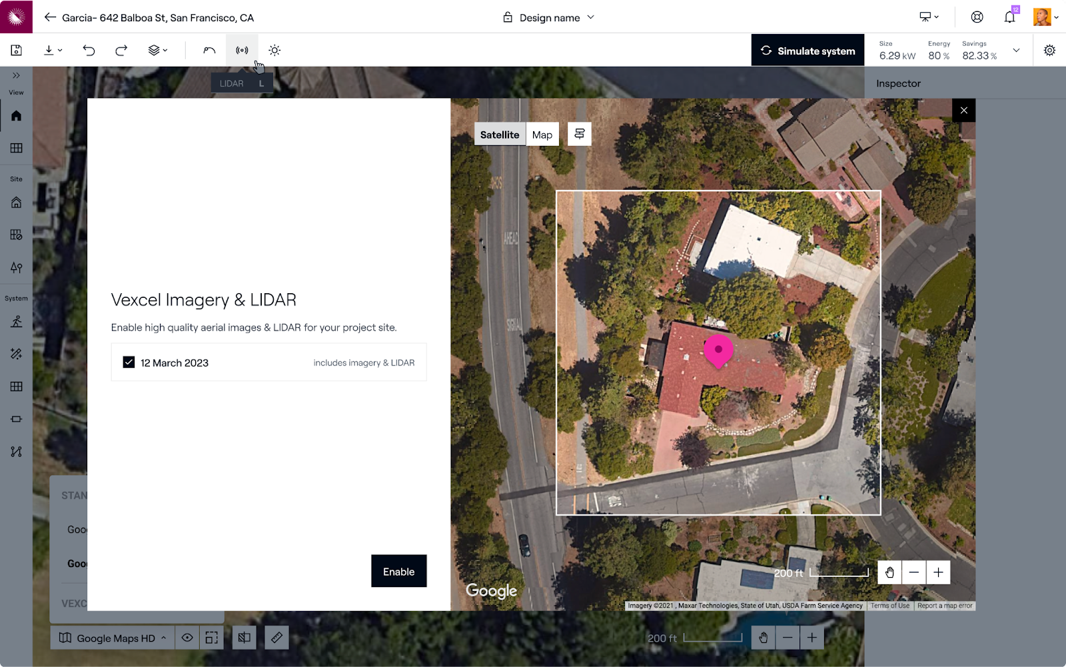Viewport: 1066px width, 667px height.
Task: Click the 80% energy value
Action: pyautogui.click(x=939, y=56)
